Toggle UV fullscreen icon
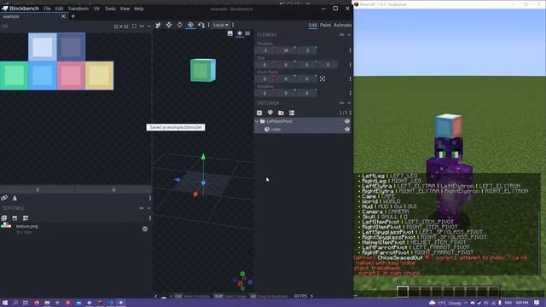Screen dimensions: 546x307 point(134,26)
